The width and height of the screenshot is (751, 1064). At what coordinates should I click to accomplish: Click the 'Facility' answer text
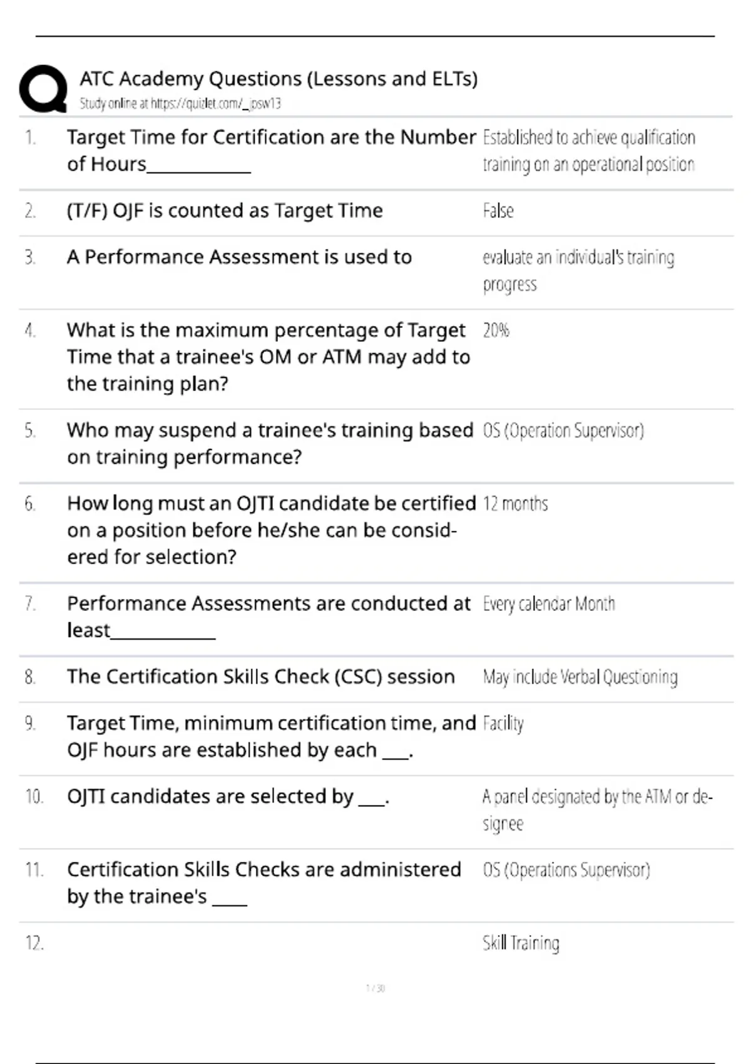tap(503, 724)
